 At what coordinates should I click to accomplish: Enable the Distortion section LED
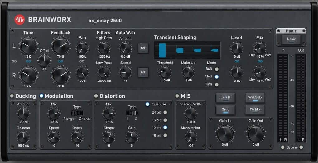point(96,96)
